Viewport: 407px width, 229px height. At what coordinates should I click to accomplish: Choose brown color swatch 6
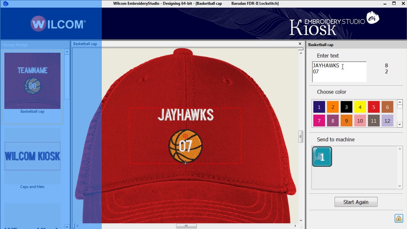[388, 107]
